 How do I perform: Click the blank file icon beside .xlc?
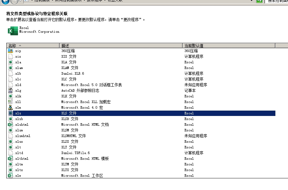pyautogui.click(x=10, y=79)
